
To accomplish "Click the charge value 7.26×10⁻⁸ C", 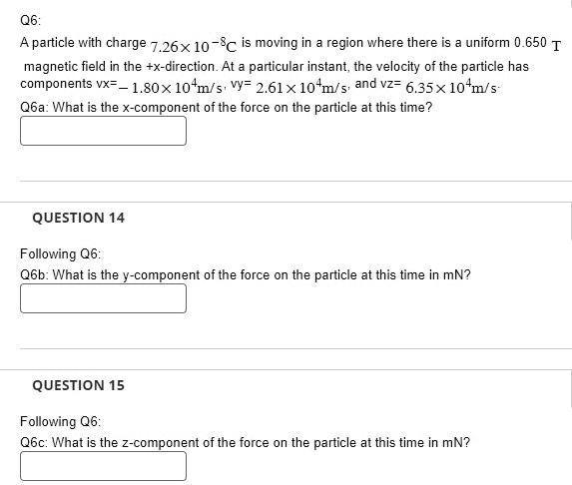I will (194, 46).
